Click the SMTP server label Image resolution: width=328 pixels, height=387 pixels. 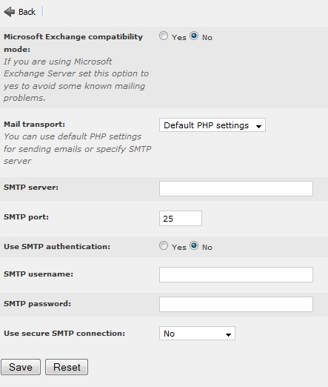[31, 188]
